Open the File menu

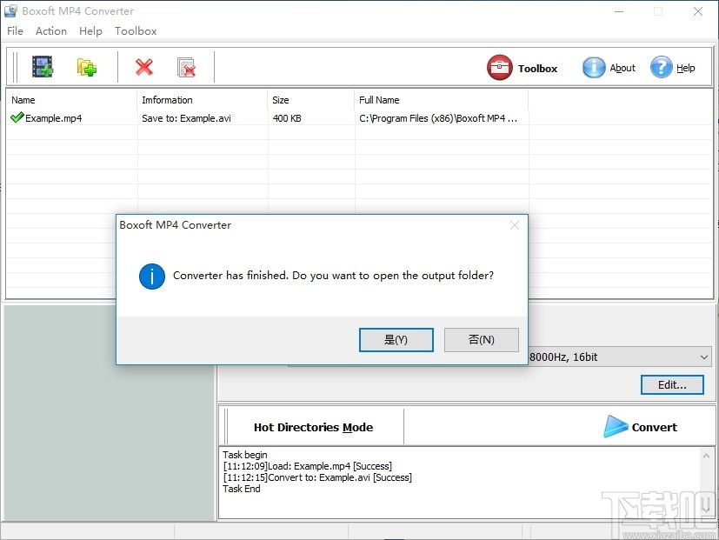tap(15, 30)
